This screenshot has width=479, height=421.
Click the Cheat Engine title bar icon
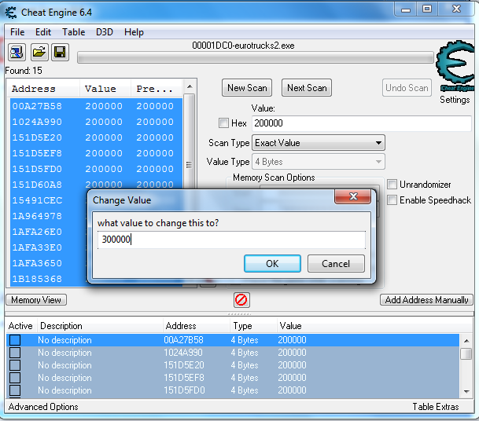pos(11,9)
